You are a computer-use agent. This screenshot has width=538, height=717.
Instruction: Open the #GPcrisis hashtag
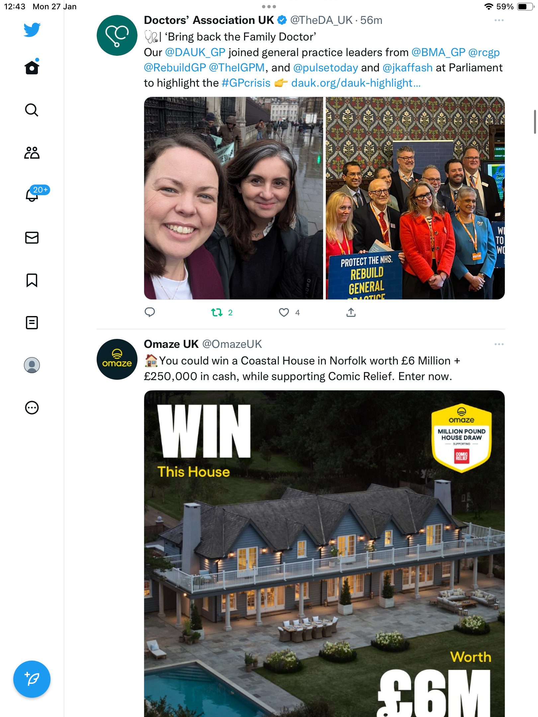[x=246, y=83]
